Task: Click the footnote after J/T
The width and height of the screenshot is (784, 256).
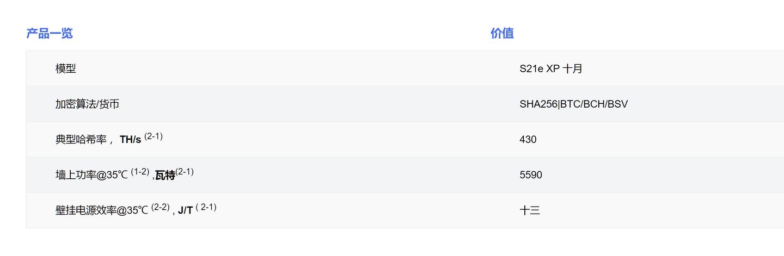Action: [x=206, y=207]
